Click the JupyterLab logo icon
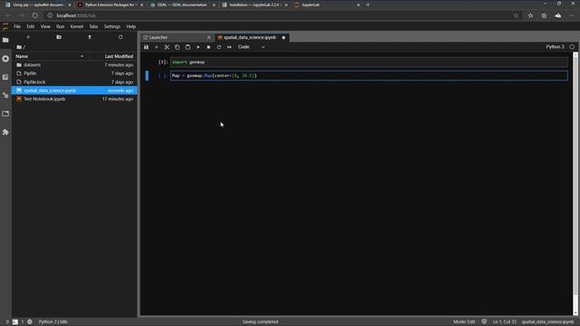This screenshot has height=326, width=580. (5, 26)
